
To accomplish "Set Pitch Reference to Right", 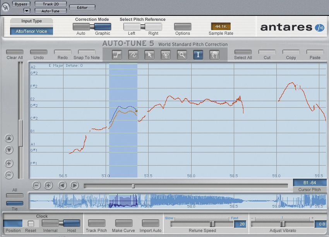I will [x=153, y=27].
